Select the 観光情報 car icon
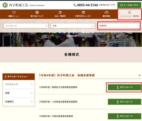Viewport: 142px width, 121px height. pyautogui.click(x=106, y=12)
